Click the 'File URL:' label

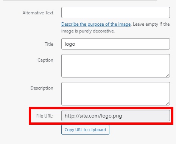[x=45, y=116]
